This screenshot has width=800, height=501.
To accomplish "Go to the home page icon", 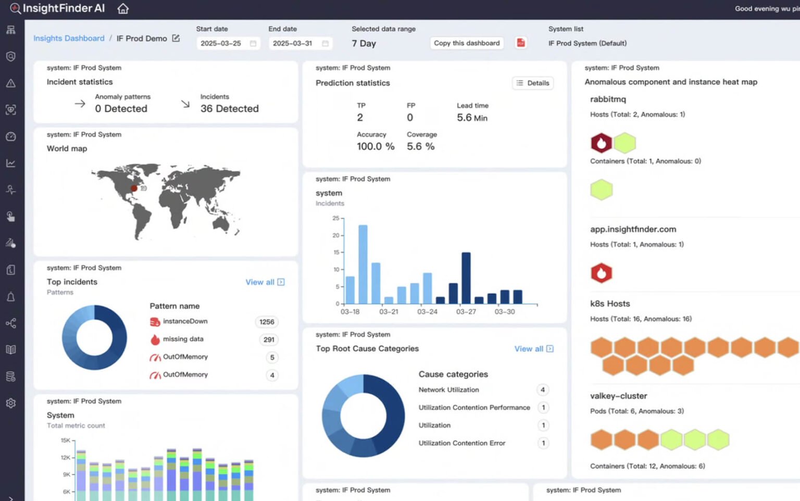I will point(123,9).
